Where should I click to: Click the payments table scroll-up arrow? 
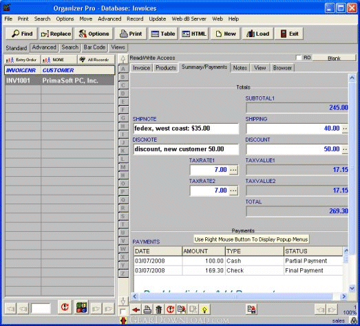(x=346, y=250)
